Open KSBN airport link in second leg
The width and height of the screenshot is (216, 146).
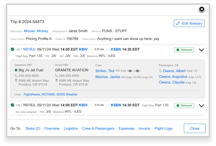click(x=116, y=105)
